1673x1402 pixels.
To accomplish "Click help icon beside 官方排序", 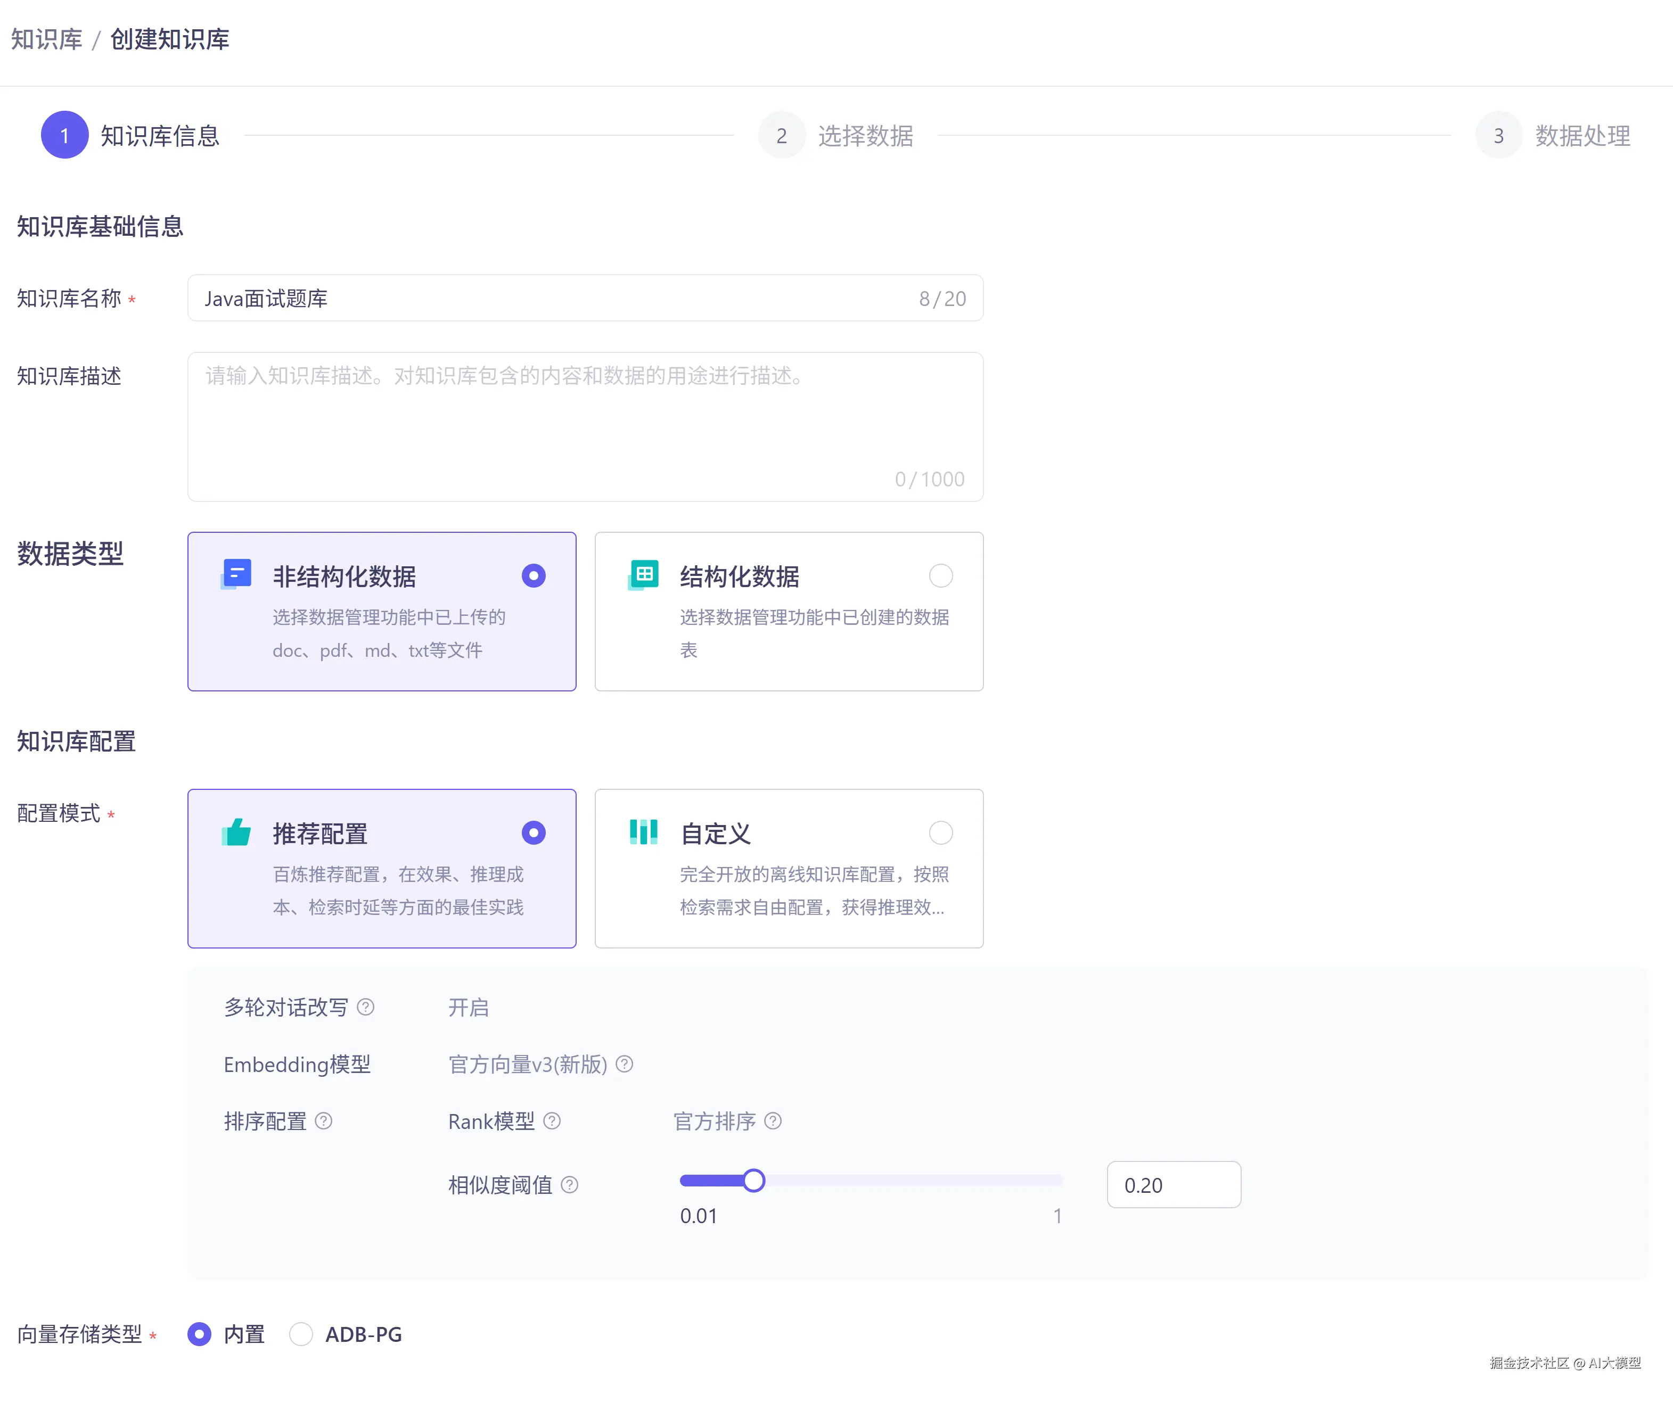I will 773,1121.
